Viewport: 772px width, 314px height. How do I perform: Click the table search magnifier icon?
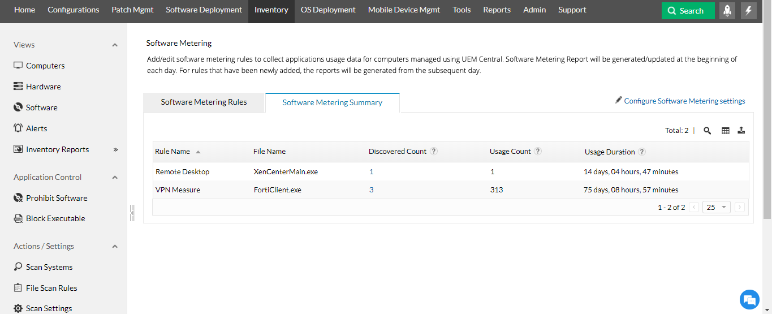707,131
